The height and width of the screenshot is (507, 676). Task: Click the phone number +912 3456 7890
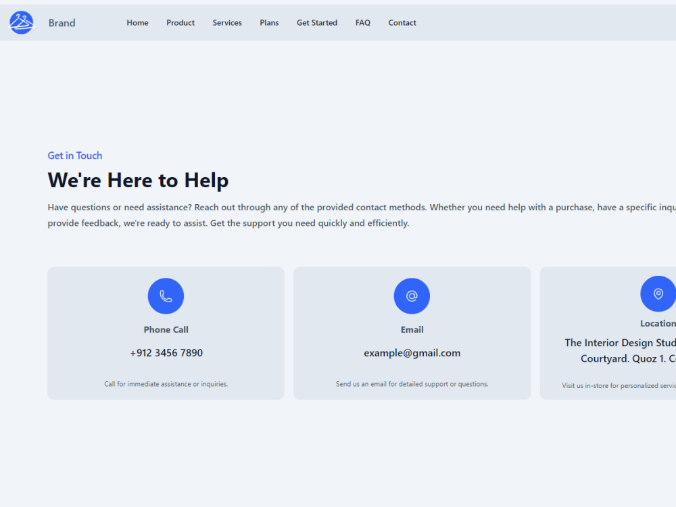point(166,353)
